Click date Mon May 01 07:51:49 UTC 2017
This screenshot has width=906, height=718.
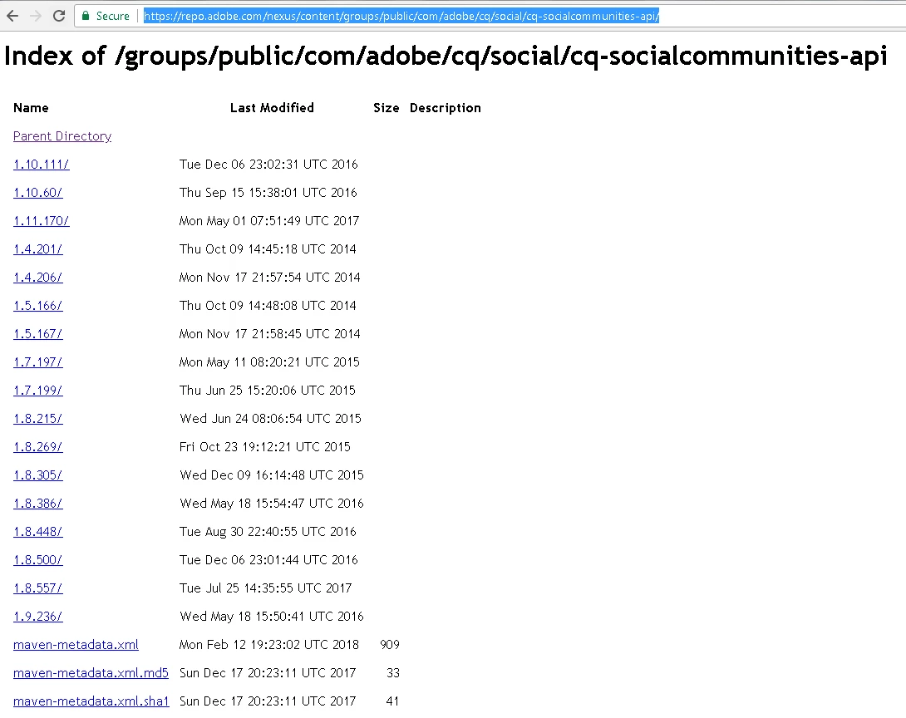[269, 221]
